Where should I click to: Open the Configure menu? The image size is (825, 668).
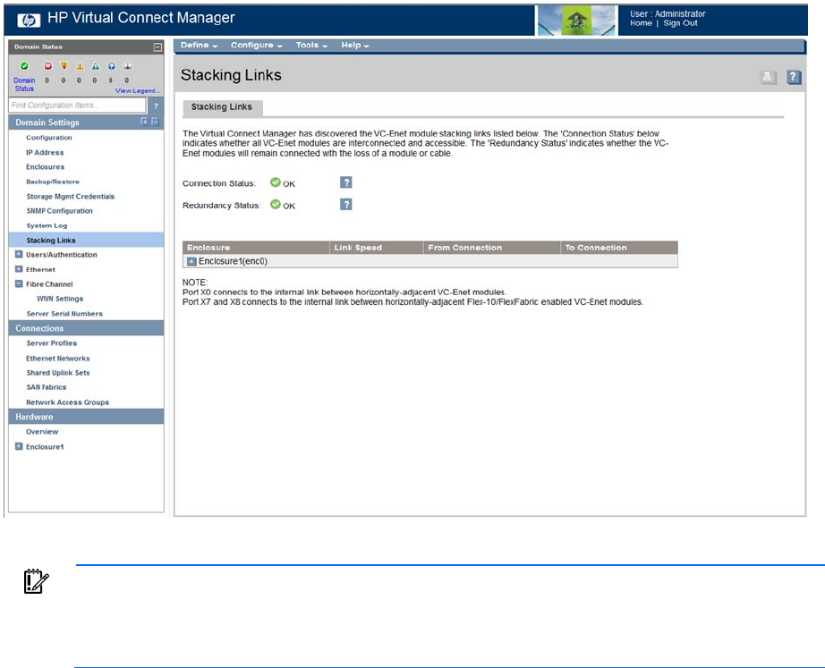pyautogui.click(x=256, y=46)
